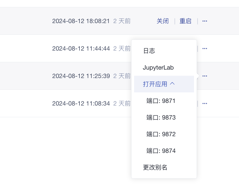Click the ellipsis icon on the 11:44:44 row
Image resolution: width=239 pixels, height=190 pixels.
point(205,49)
